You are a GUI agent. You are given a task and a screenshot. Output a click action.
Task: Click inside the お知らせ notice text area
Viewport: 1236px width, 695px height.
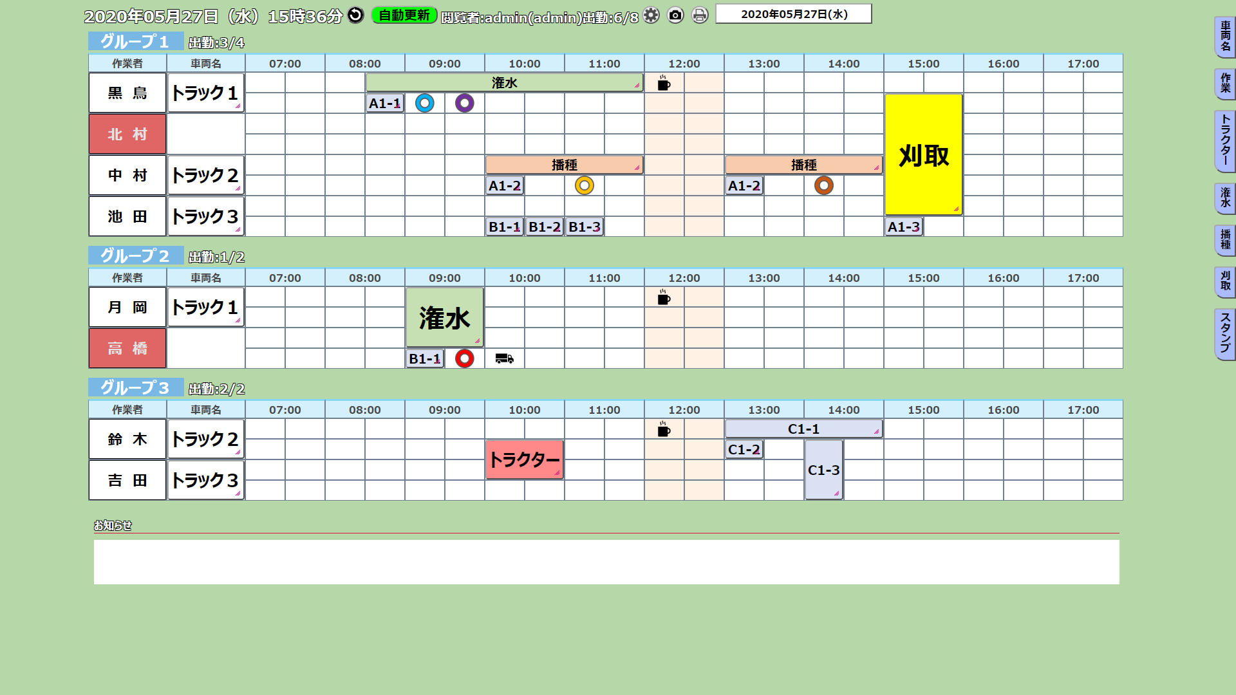click(x=606, y=562)
